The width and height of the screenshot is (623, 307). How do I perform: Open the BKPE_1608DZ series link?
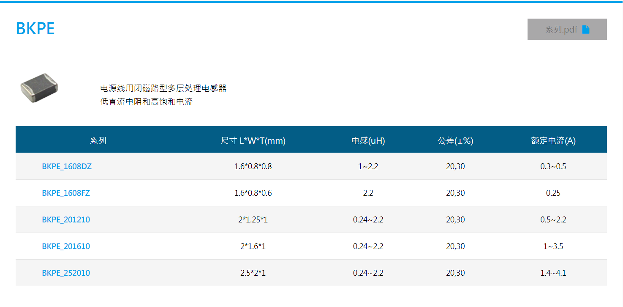[67, 167]
